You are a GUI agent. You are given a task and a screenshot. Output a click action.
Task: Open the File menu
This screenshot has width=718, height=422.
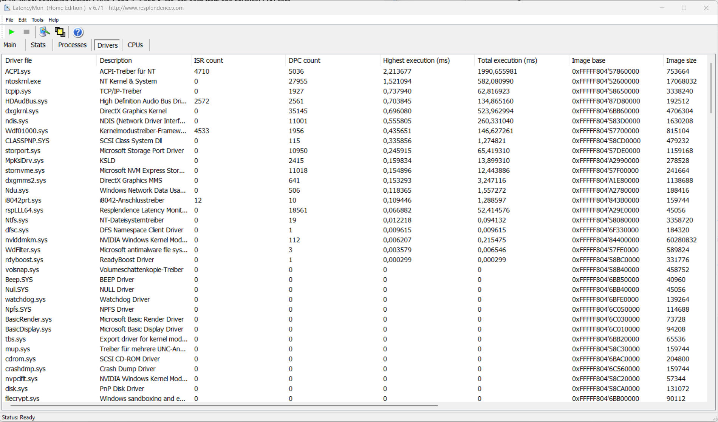pos(9,20)
